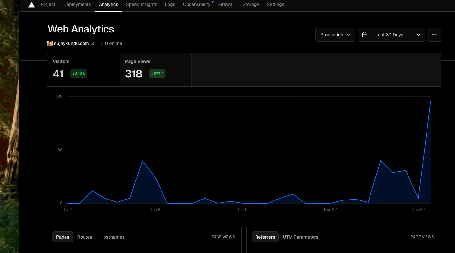
Task: Click the Observability notification dot
Action: (212, 2)
